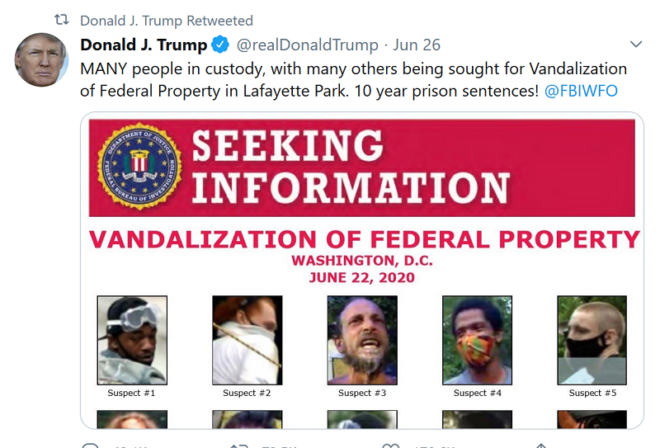The height and width of the screenshot is (448, 660).
Task: Click the retweet icon below the tweet
Action: pyautogui.click(x=238, y=446)
